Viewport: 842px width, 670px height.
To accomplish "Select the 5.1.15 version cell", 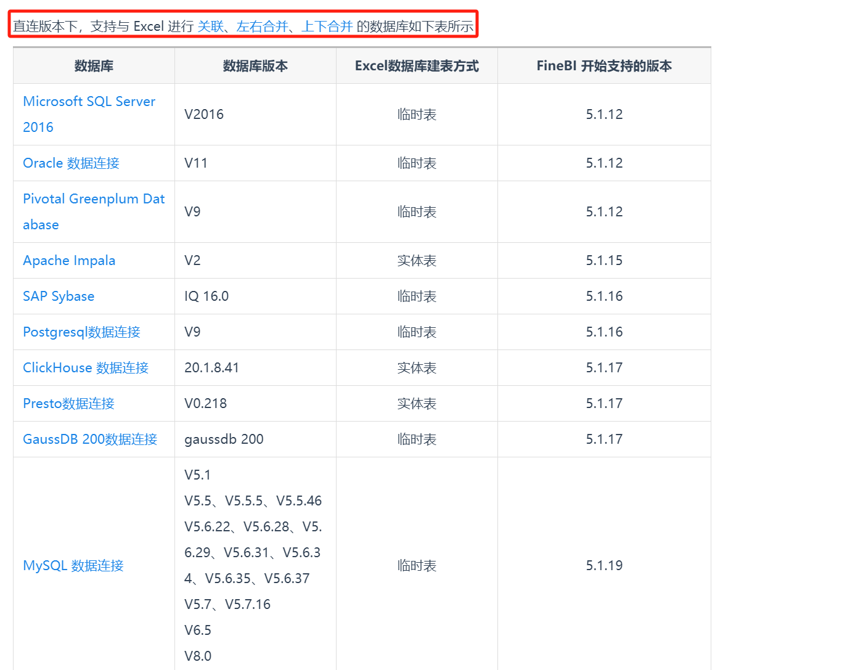I will pyautogui.click(x=604, y=260).
